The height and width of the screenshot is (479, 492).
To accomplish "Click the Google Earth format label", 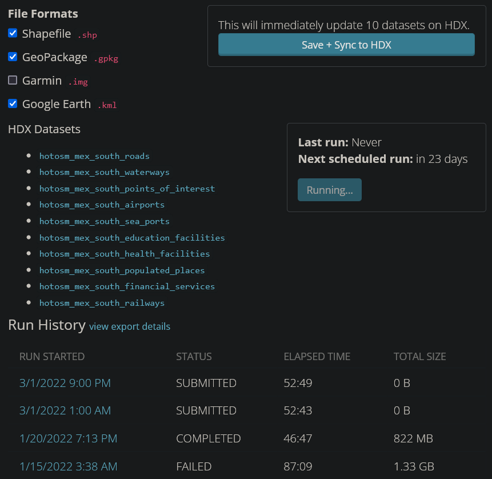I will (x=57, y=104).
